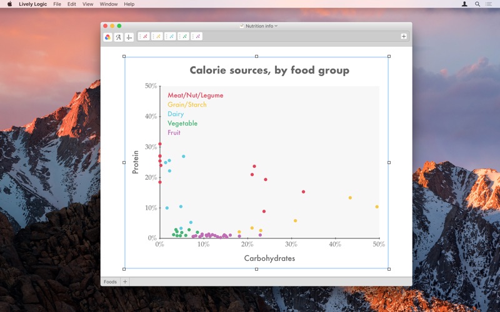The image size is (500, 312).
Task: Click the bottom-left chart resize handle
Action: 124,269
